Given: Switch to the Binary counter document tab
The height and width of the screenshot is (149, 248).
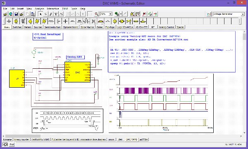Looking at the screenshot, I should coord(21,140).
